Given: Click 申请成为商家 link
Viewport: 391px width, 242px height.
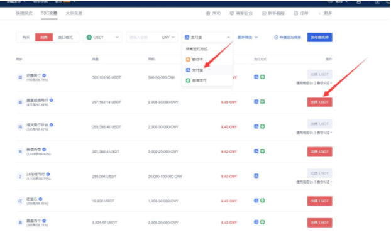Looking at the screenshot, I should 290,37.
